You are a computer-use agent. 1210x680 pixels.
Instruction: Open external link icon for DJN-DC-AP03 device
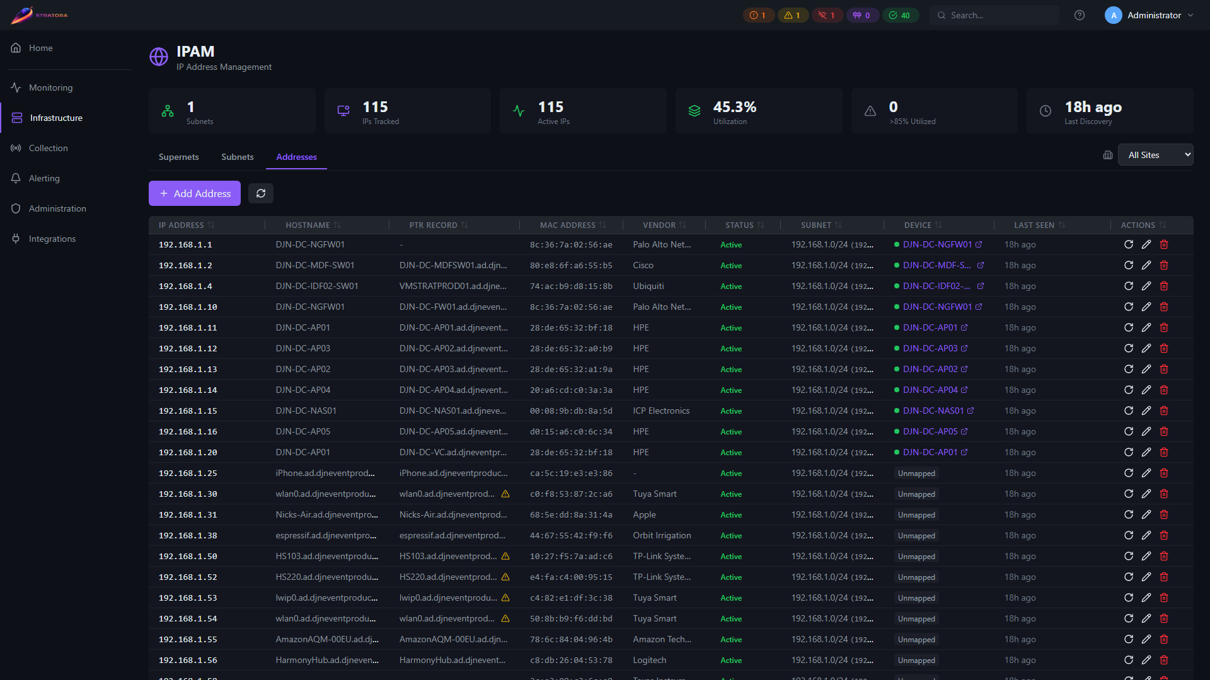pyautogui.click(x=964, y=348)
